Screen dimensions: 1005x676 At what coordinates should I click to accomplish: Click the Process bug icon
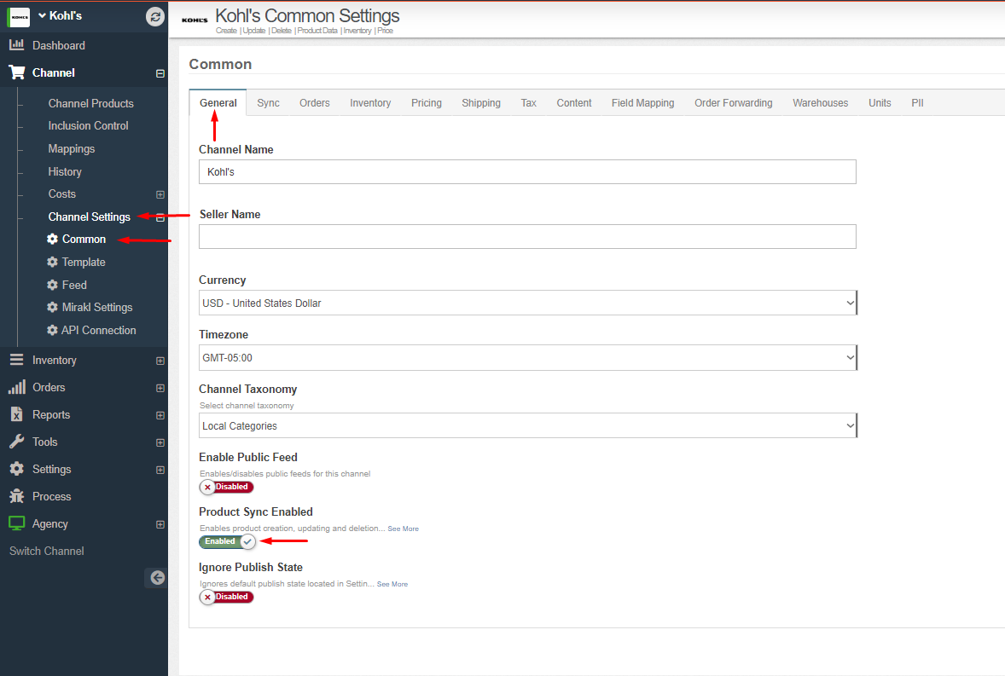click(x=17, y=496)
